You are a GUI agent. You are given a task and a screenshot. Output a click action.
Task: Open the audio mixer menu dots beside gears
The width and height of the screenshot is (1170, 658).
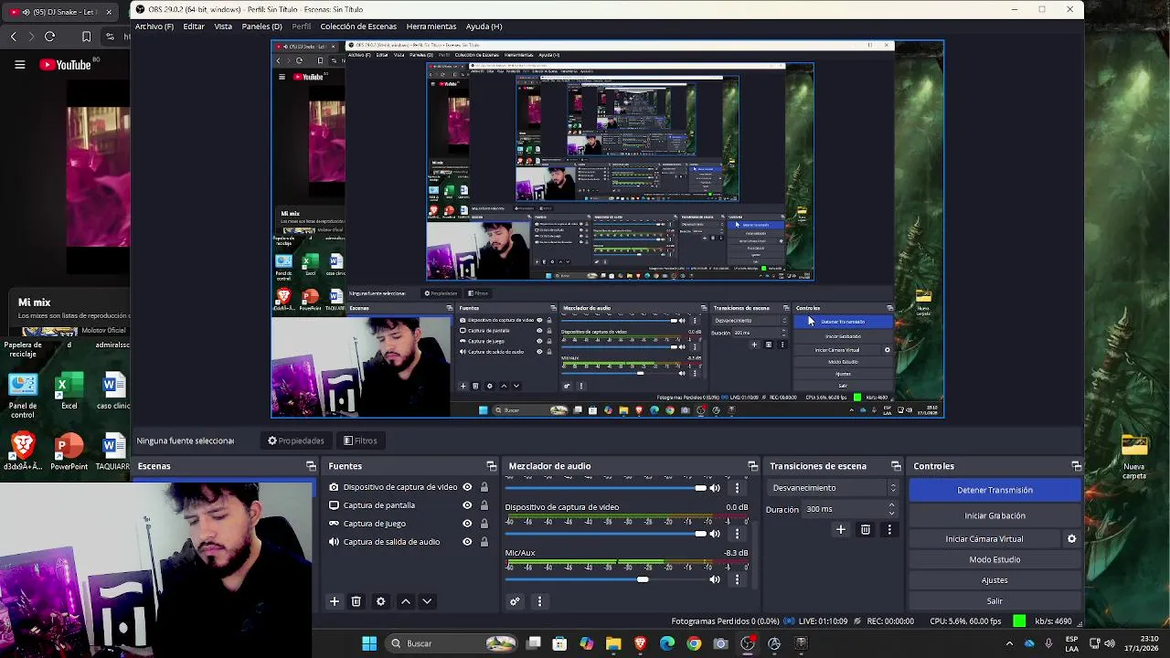pyautogui.click(x=539, y=601)
